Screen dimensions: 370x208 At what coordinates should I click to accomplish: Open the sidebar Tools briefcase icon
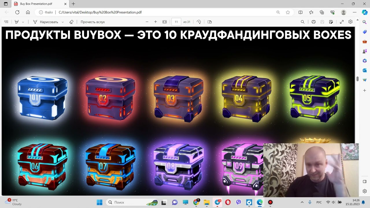365,41
